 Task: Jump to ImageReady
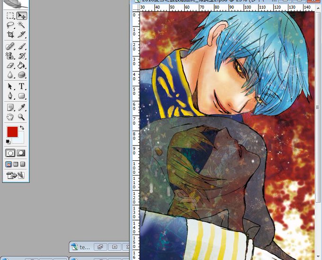(x=16, y=176)
